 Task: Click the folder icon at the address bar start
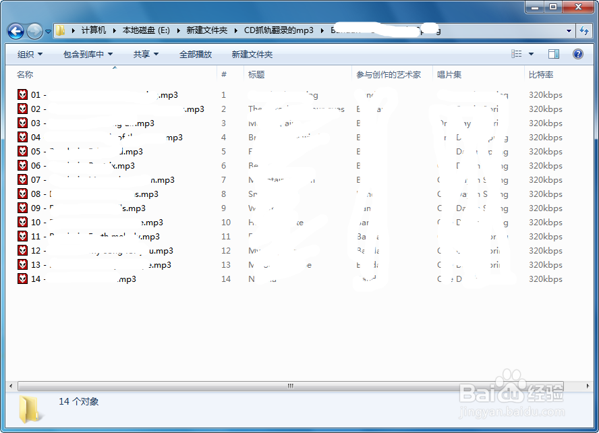coord(59,30)
